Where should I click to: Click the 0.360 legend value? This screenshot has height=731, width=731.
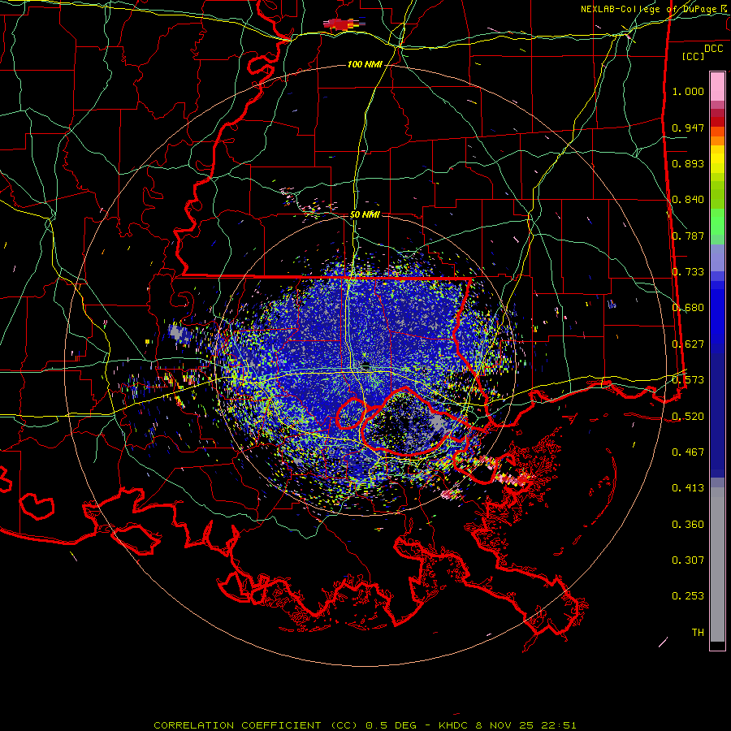coord(688,525)
